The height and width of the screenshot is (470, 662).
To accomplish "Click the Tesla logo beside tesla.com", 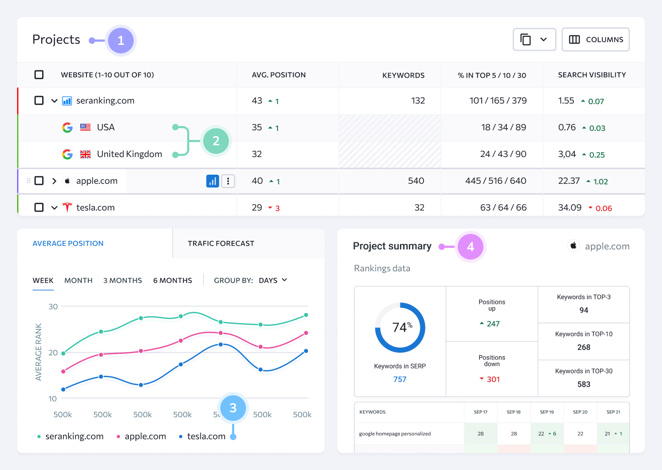I will [x=66, y=207].
